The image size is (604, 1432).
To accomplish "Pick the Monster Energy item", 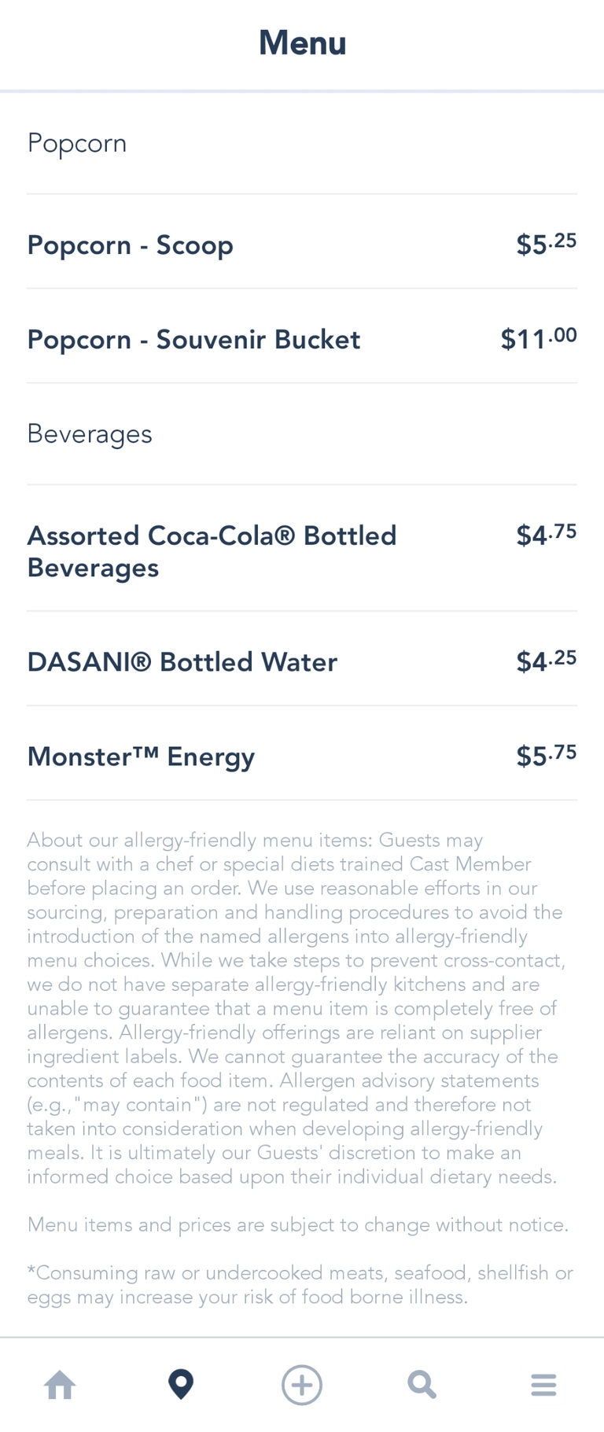I will click(x=141, y=756).
